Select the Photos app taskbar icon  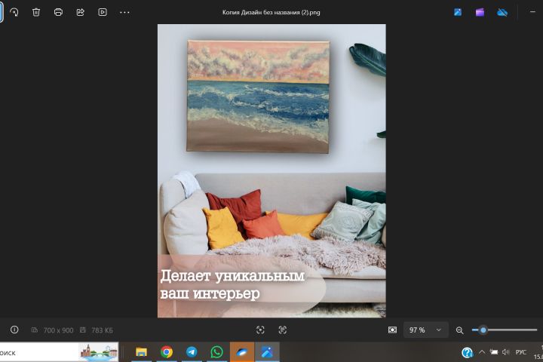click(267, 352)
